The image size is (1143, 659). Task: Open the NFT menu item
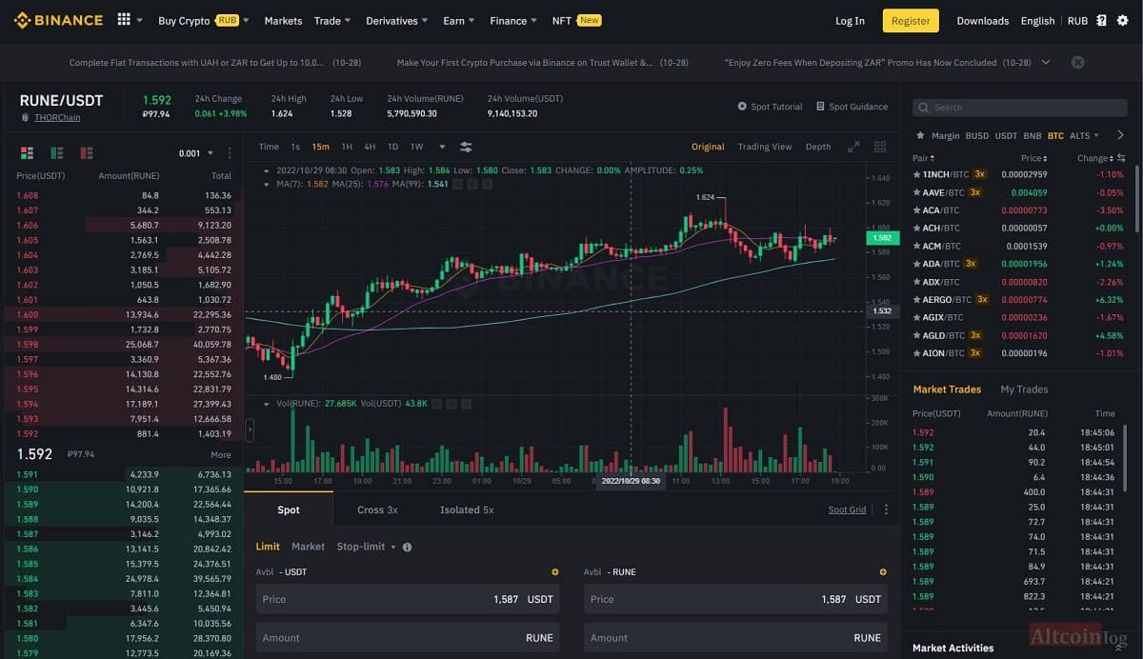point(576,20)
